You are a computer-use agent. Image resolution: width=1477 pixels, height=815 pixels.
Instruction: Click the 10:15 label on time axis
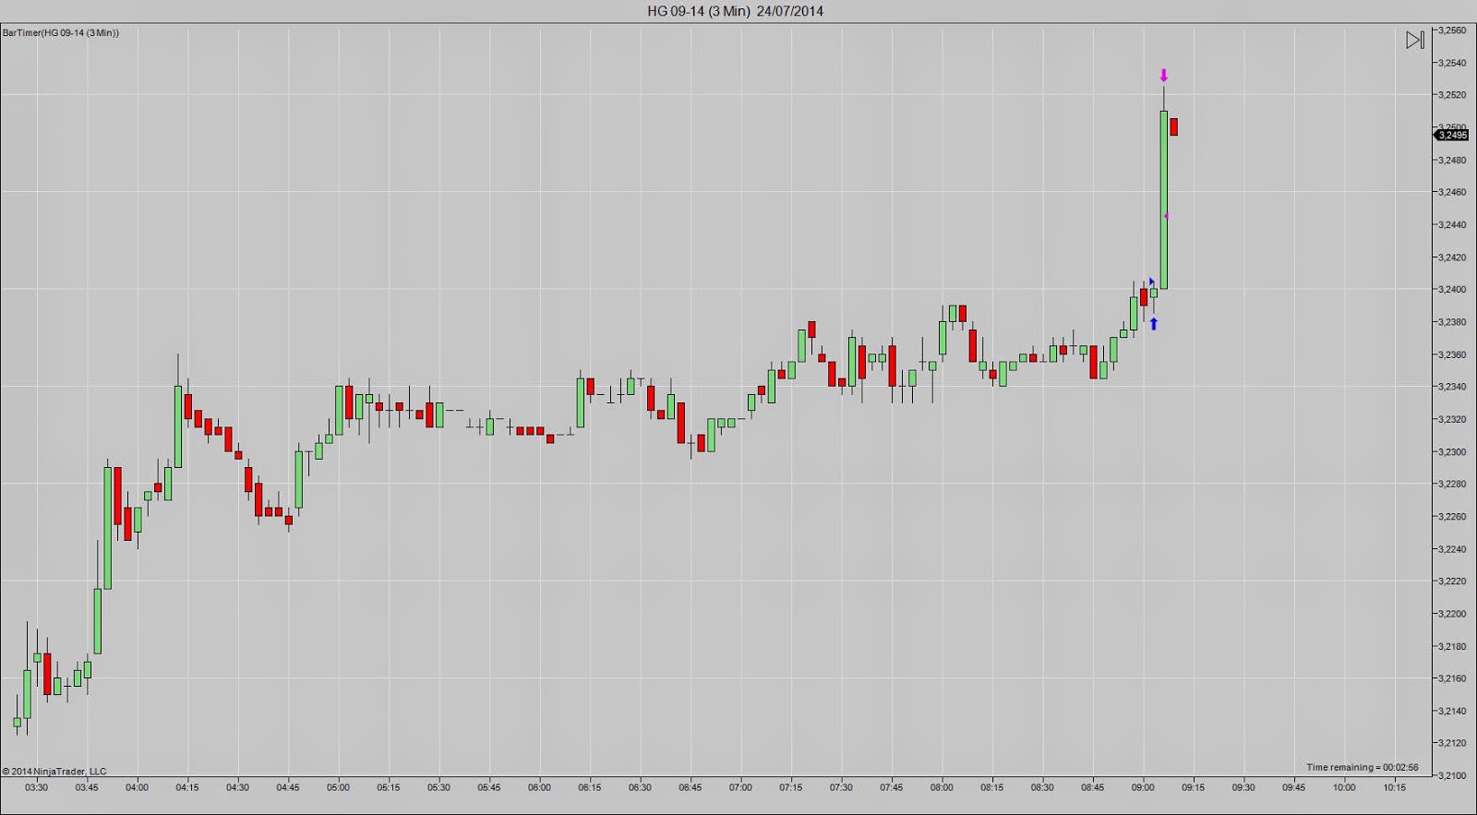point(1395,787)
